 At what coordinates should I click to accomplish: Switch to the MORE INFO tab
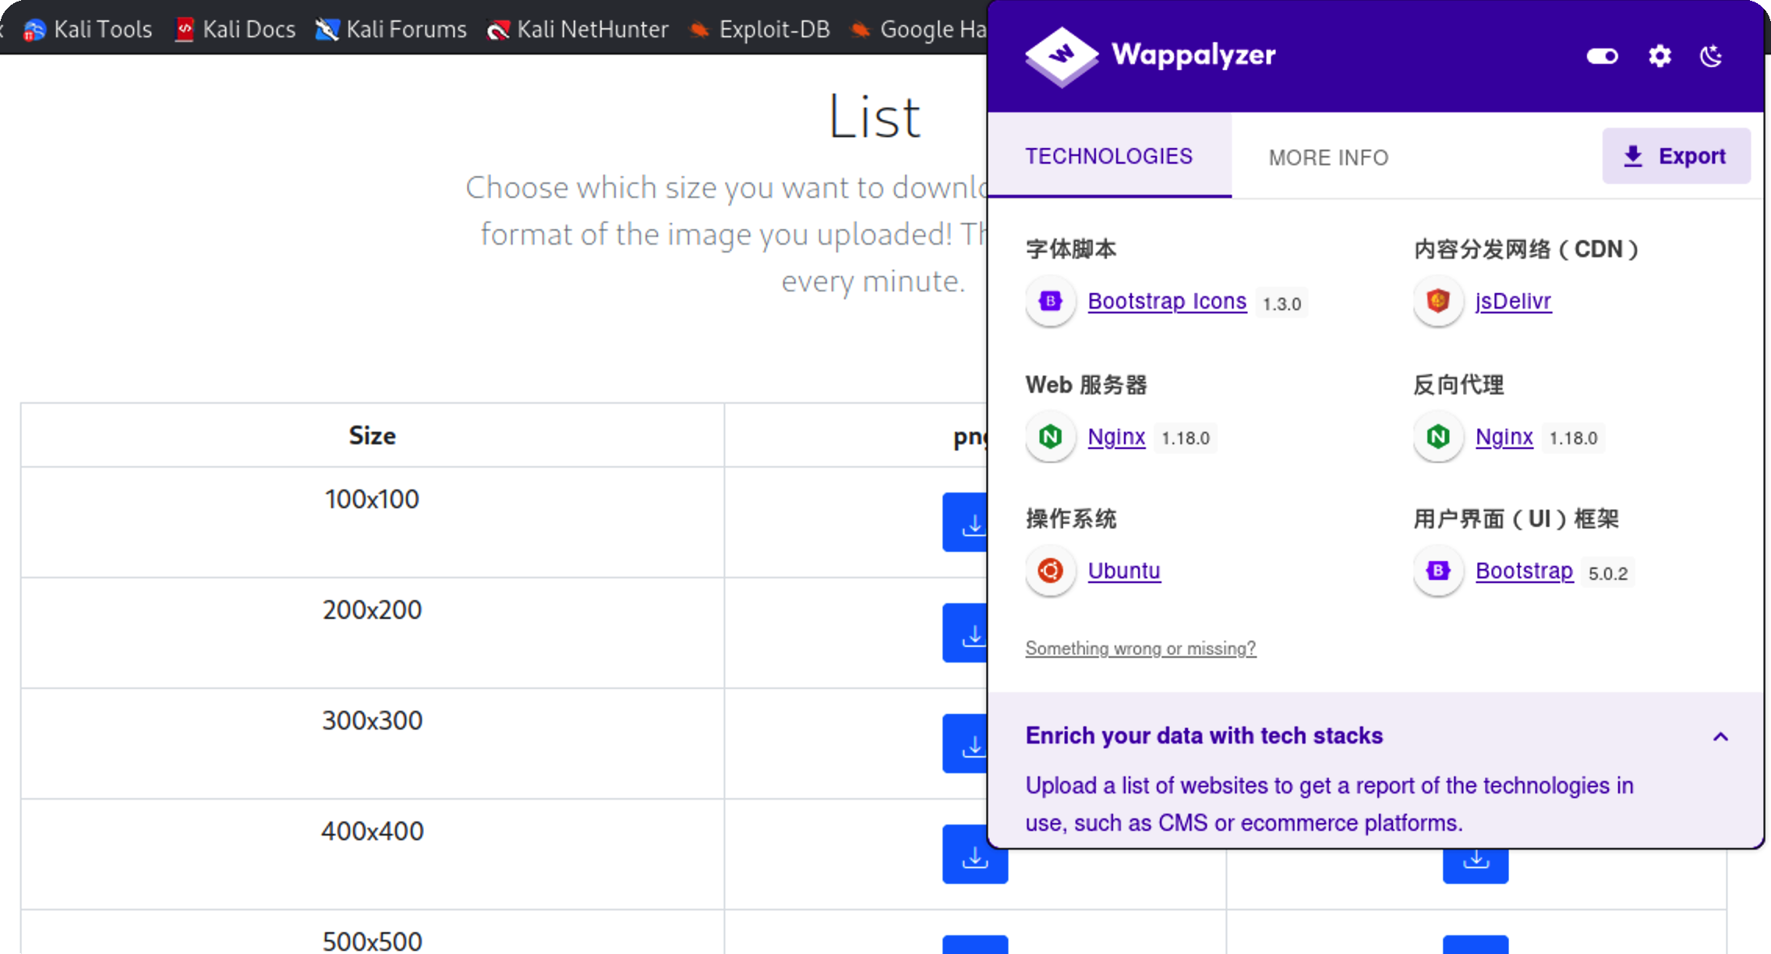tap(1328, 157)
